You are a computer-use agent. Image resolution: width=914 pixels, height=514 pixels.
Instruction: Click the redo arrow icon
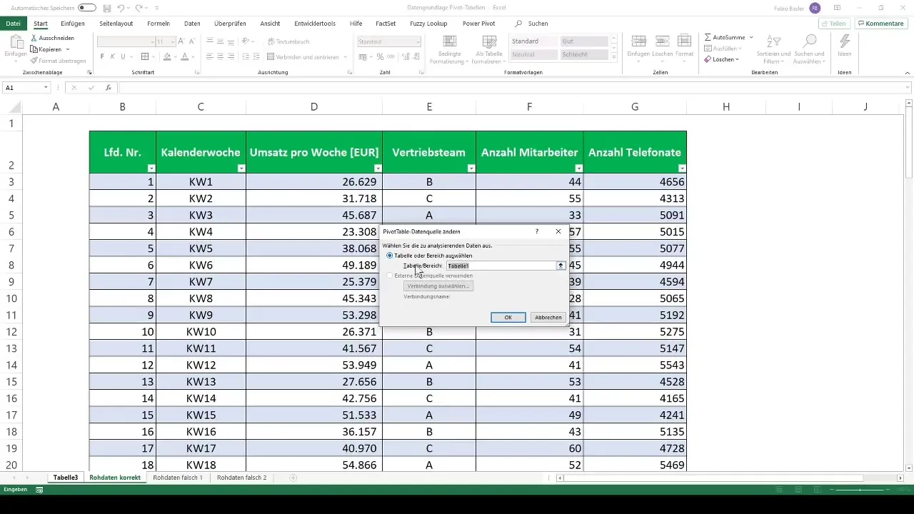pos(139,8)
